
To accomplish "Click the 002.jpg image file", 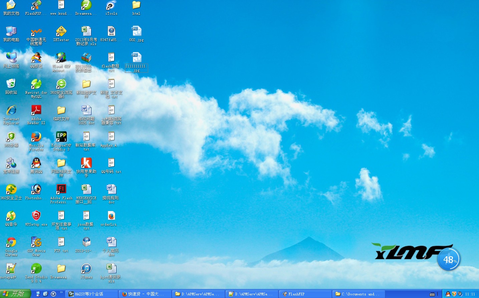I will pyautogui.click(x=136, y=32).
